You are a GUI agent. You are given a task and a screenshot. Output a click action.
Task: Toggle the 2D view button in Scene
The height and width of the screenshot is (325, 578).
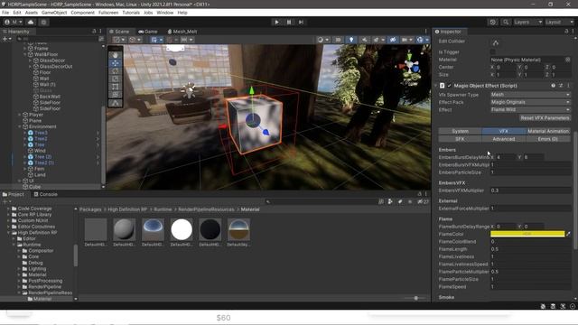click(x=338, y=40)
